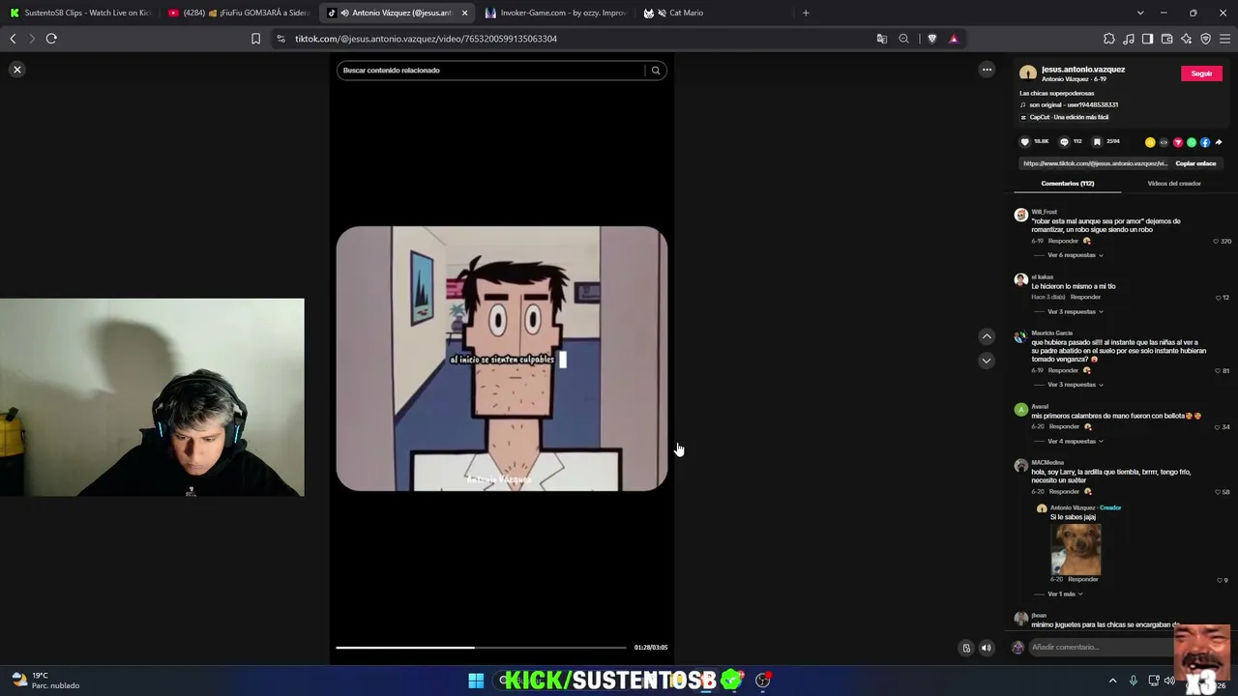Switch to the YouTube FiuFiu tab

238,13
